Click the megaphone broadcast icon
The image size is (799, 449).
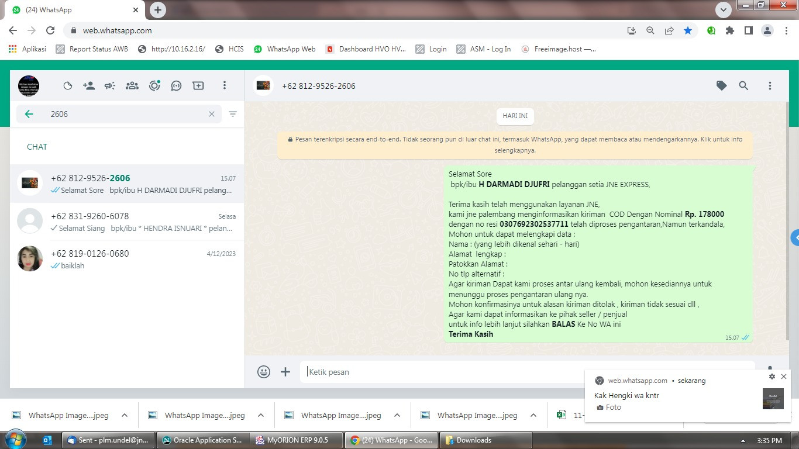[110, 86]
